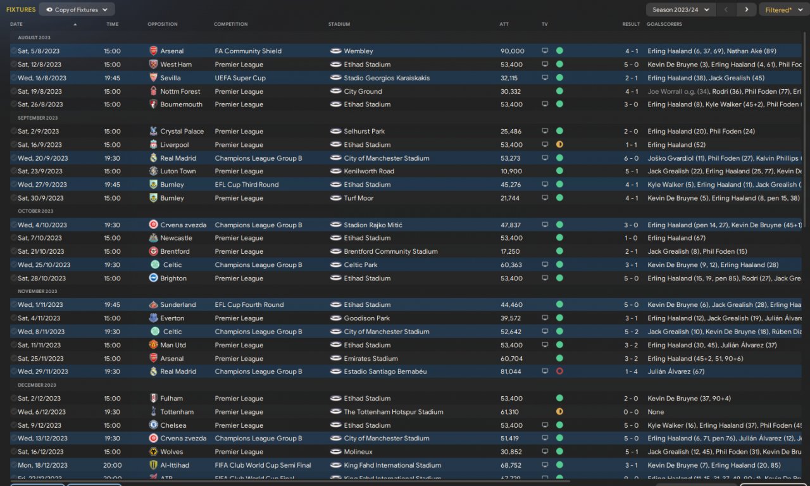Viewport: 810px width, 486px height.
Task: Click the 6 - 0 result against Real Madrid
Action: click(632, 158)
